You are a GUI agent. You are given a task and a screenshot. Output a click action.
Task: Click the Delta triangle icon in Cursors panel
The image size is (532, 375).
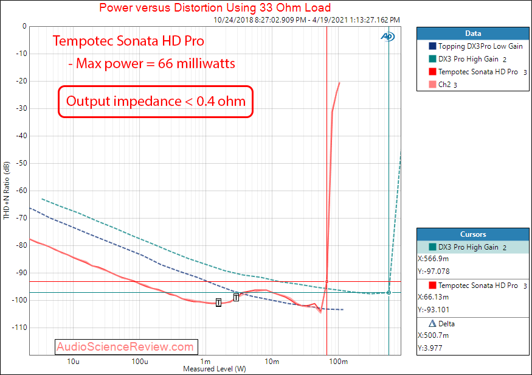432,323
